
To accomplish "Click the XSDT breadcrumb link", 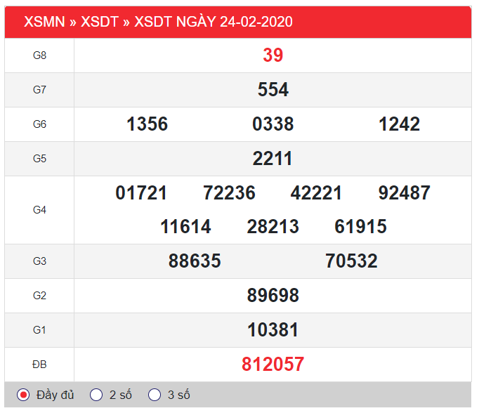I will 100,22.
